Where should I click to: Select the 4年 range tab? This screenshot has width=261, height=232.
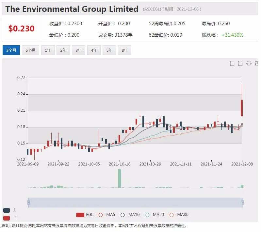(x=94, y=50)
